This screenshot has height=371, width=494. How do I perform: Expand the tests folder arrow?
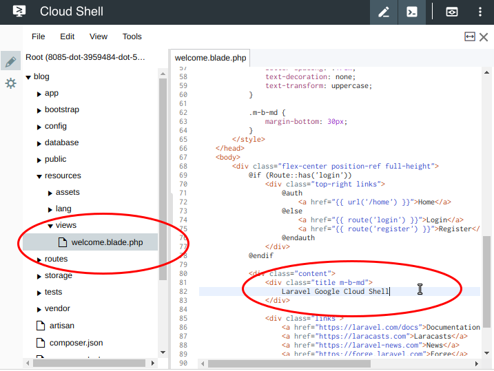tap(39, 293)
